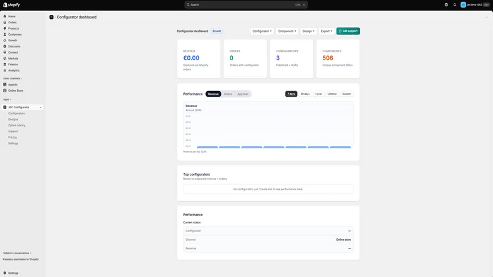
Task: Open Content icon in sidebar
Action: [5, 52]
